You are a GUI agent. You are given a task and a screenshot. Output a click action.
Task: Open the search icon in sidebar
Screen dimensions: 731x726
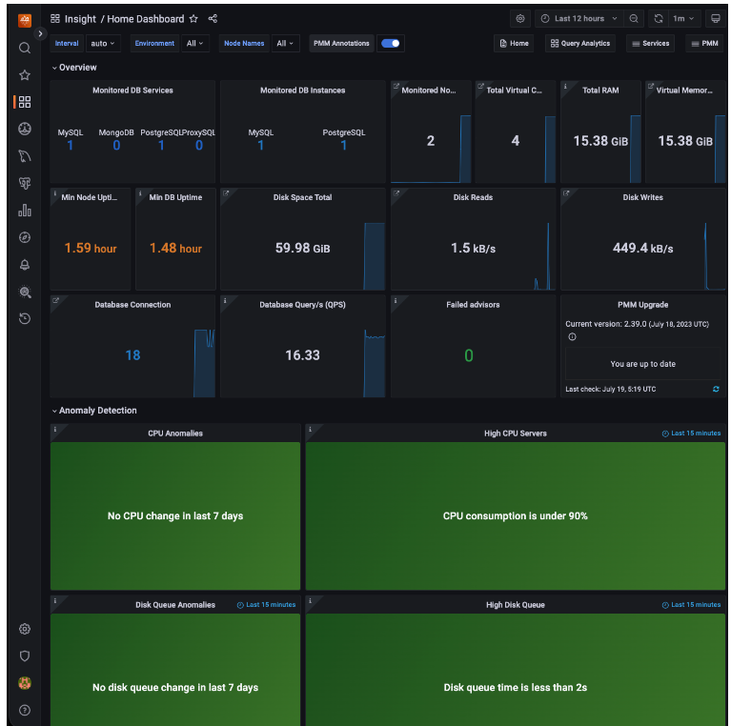[x=25, y=48]
